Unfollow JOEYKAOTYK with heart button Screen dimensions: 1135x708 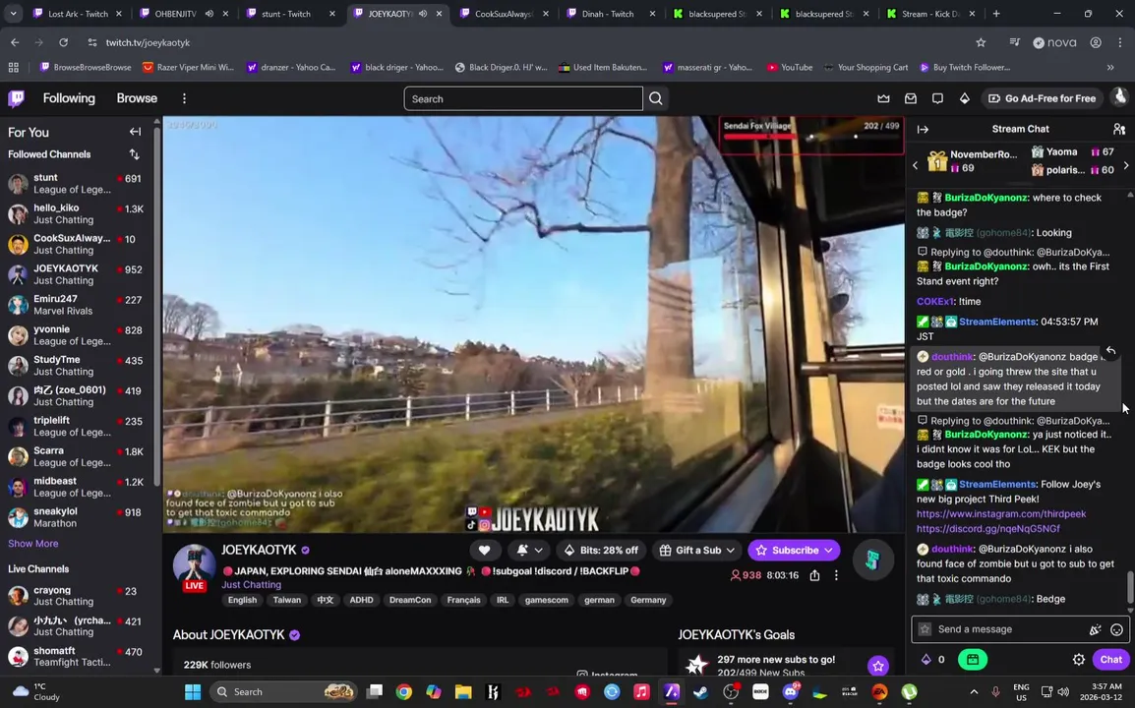(484, 551)
